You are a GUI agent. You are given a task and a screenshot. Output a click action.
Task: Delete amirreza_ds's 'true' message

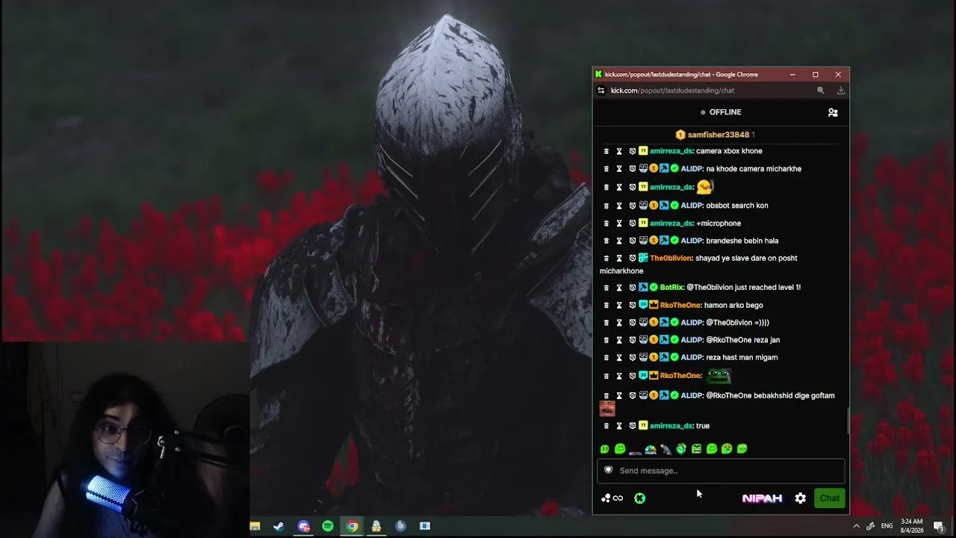tap(606, 426)
